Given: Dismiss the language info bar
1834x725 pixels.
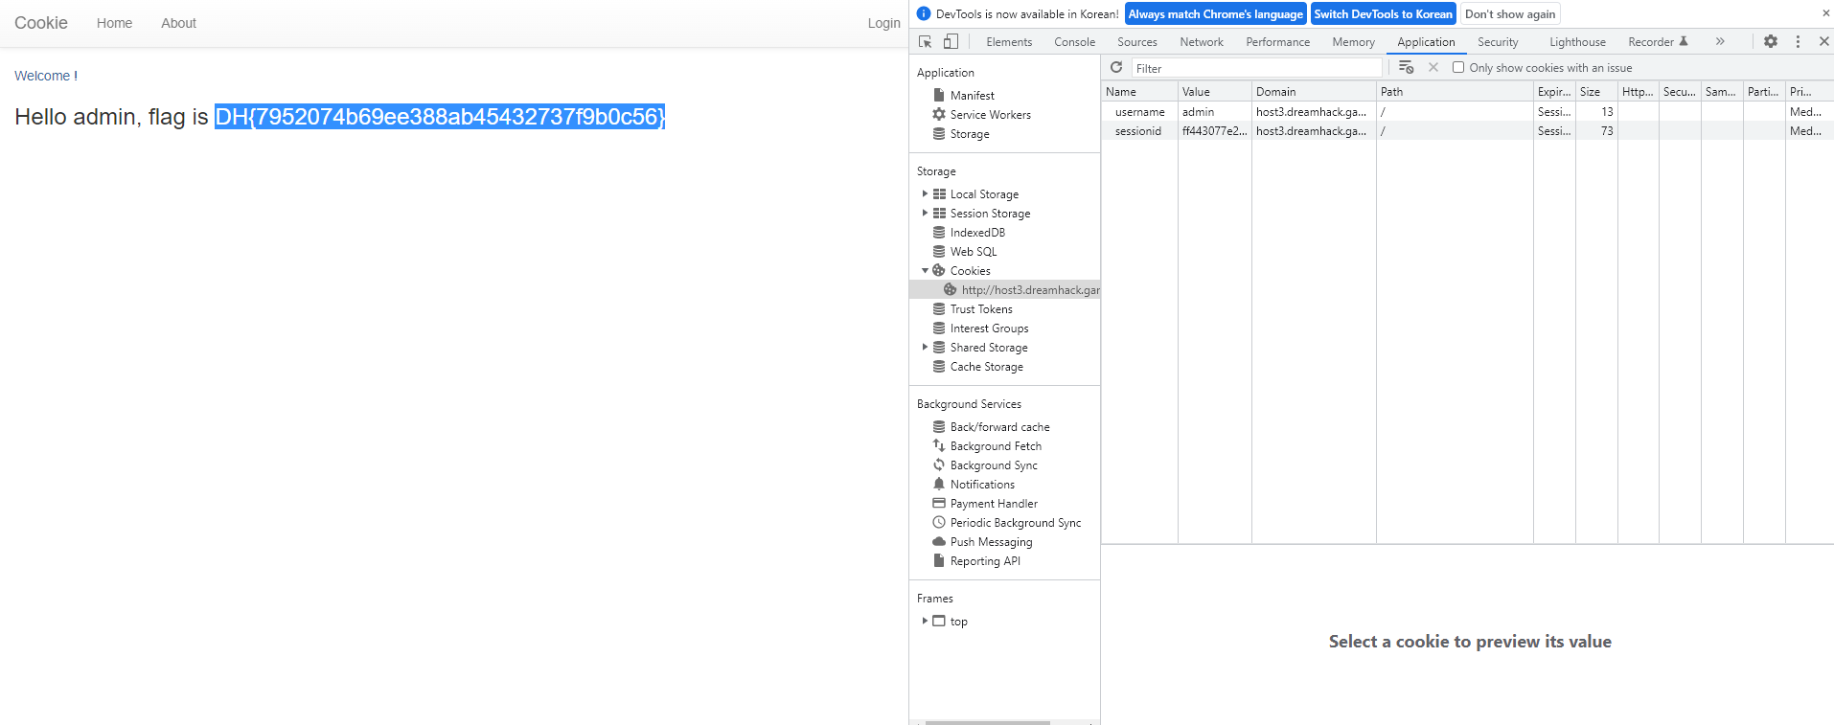Looking at the screenshot, I should pyautogui.click(x=1825, y=13).
